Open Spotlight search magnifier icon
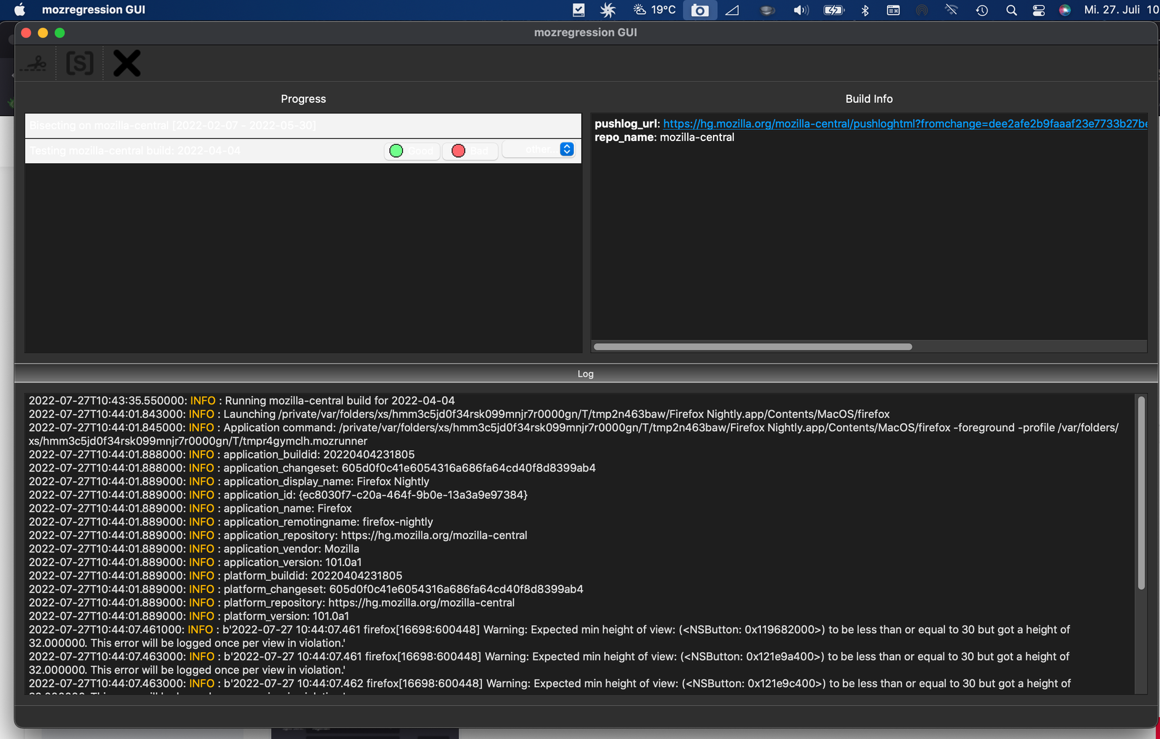Viewport: 1160px width, 739px height. click(x=1011, y=10)
